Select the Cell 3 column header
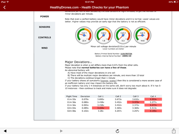 (136, 96)
